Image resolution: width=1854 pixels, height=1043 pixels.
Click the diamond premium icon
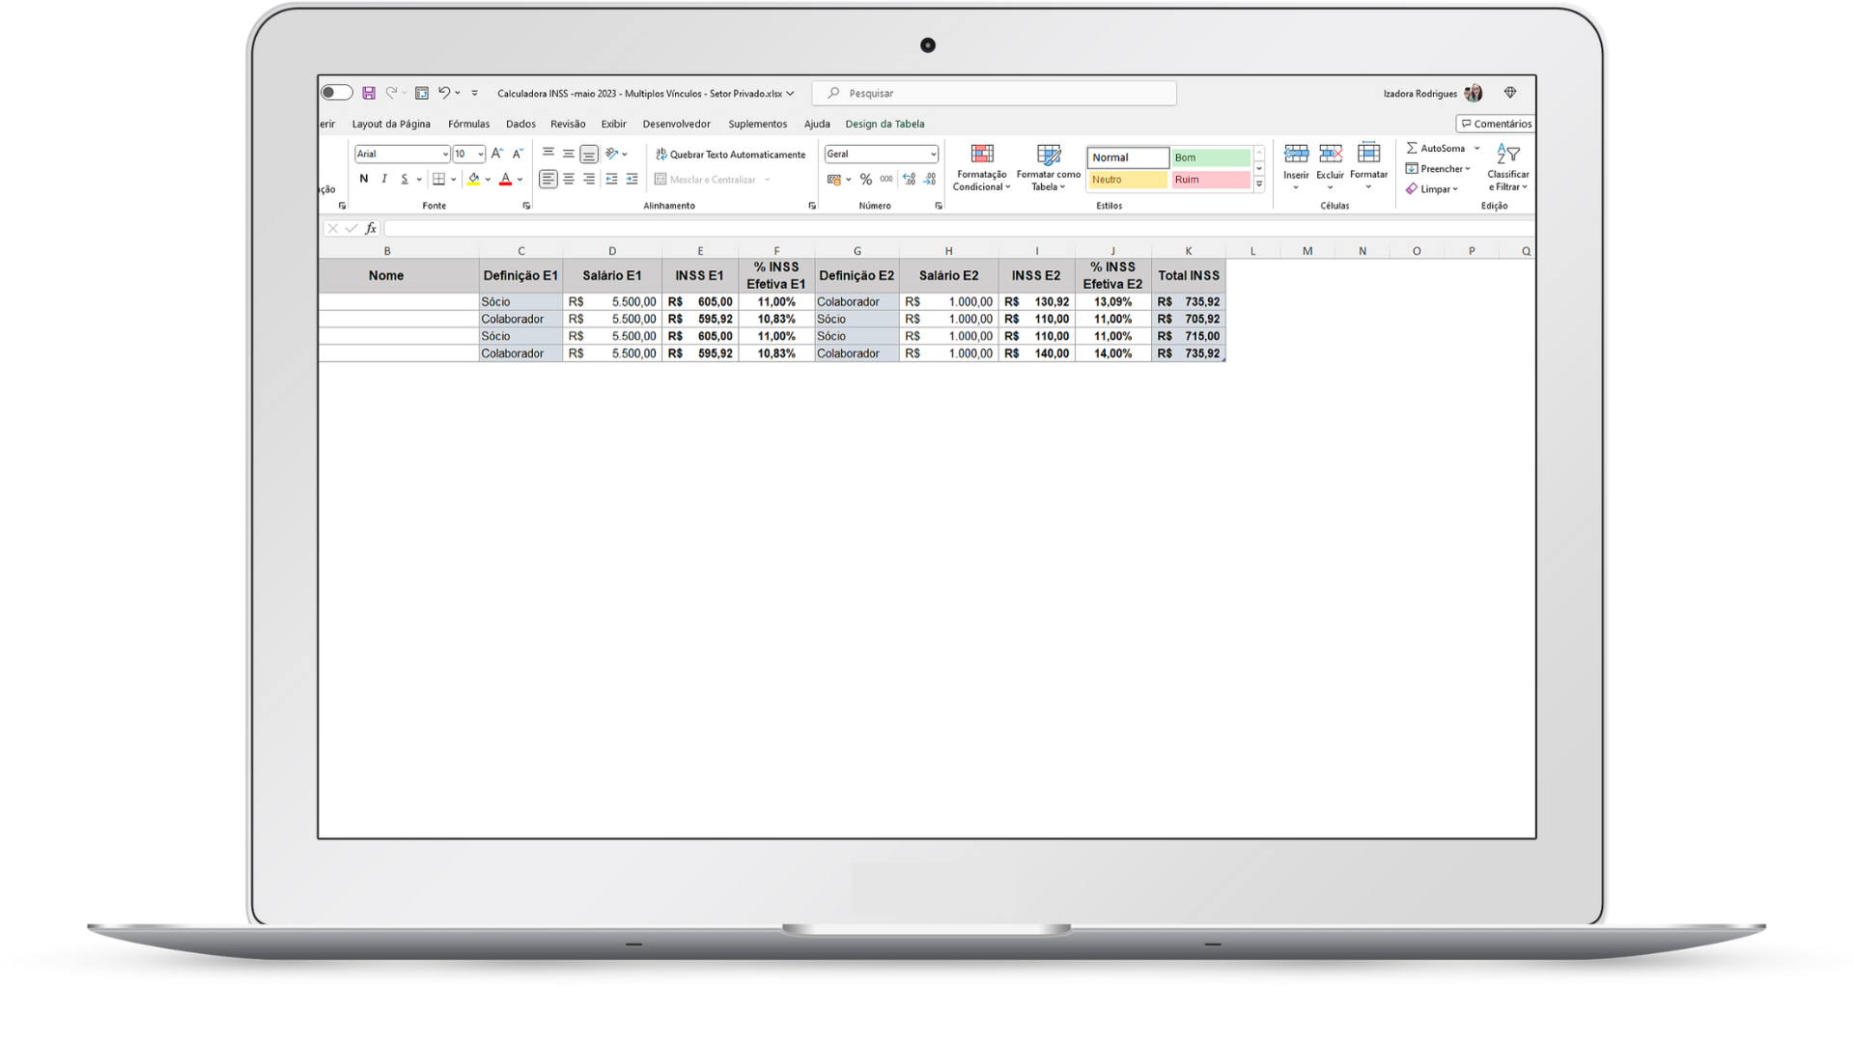point(1510,94)
